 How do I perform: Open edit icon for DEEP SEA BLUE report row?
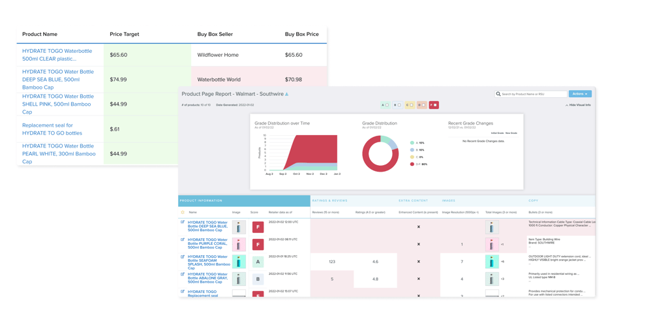(x=183, y=222)
